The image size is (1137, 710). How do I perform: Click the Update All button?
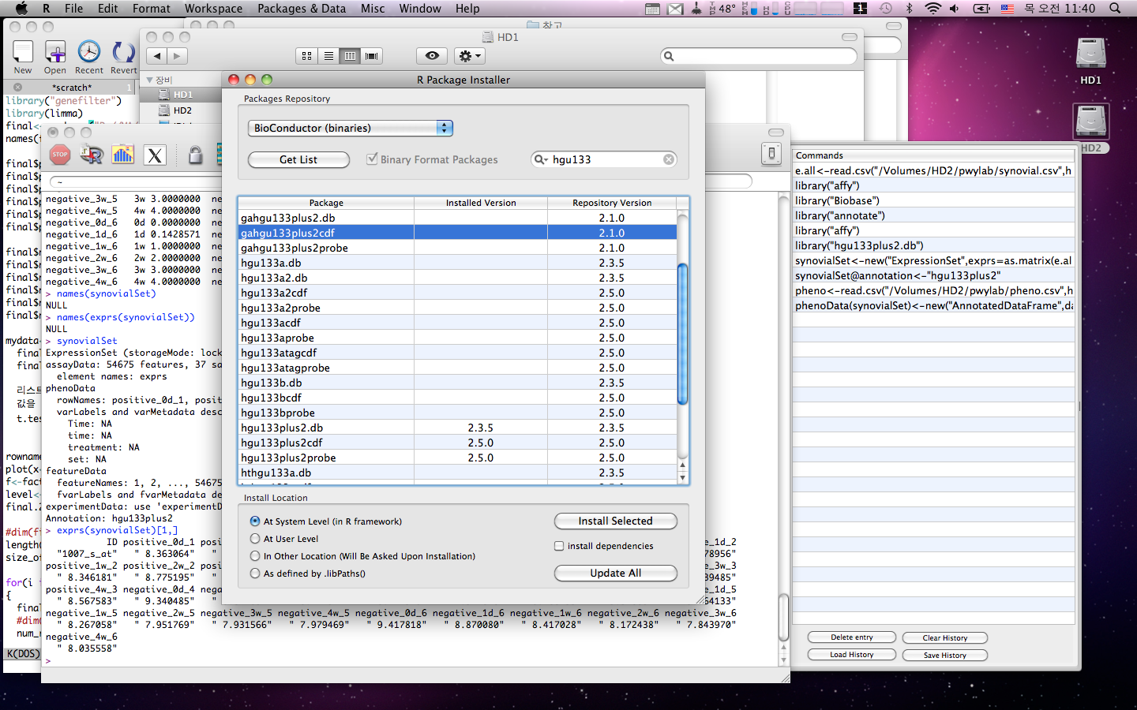pyautogui.click(x=615, y=573)
